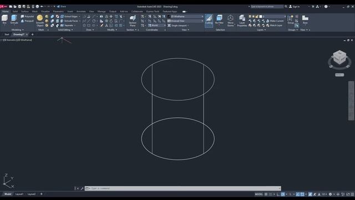The width and height of the screenshot is (355, 200).
Task: Toggle 2D object snap in status bar
Action: coord(302,194)
